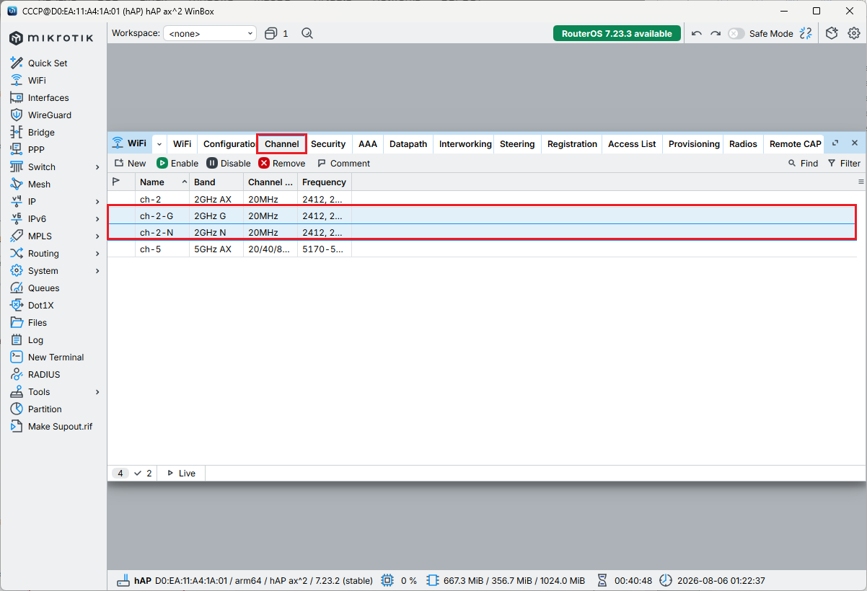867x591 pixels.
Task: Expand the IP submenu
Action: pos(97,202)
